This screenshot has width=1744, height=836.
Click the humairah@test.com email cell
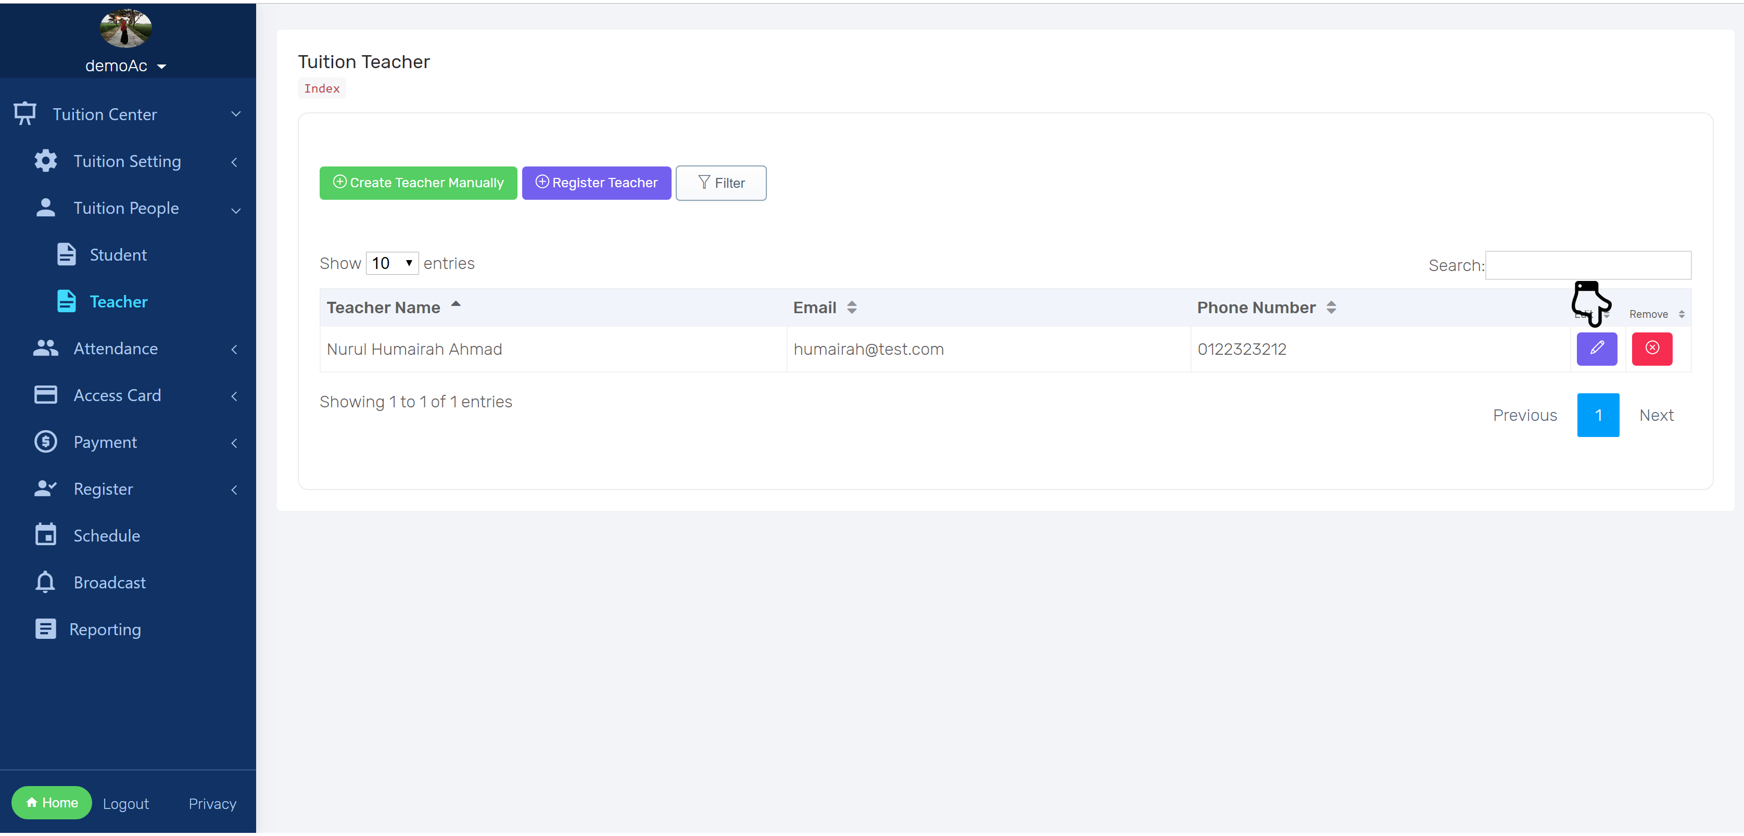point(989,350)
